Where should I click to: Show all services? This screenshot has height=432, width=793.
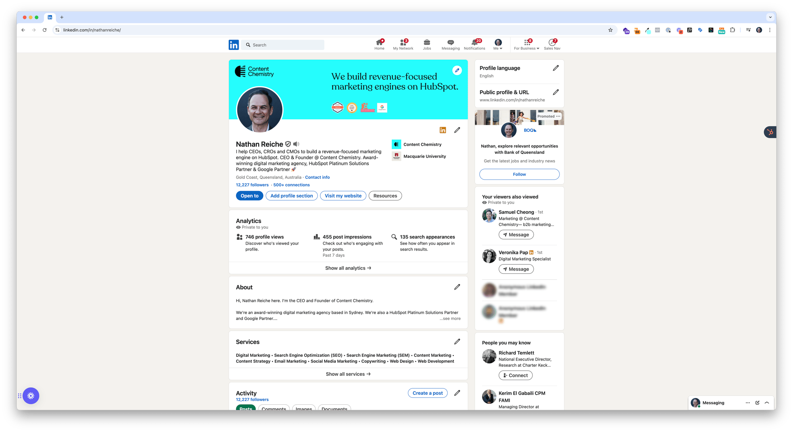[x=348, y=374]
